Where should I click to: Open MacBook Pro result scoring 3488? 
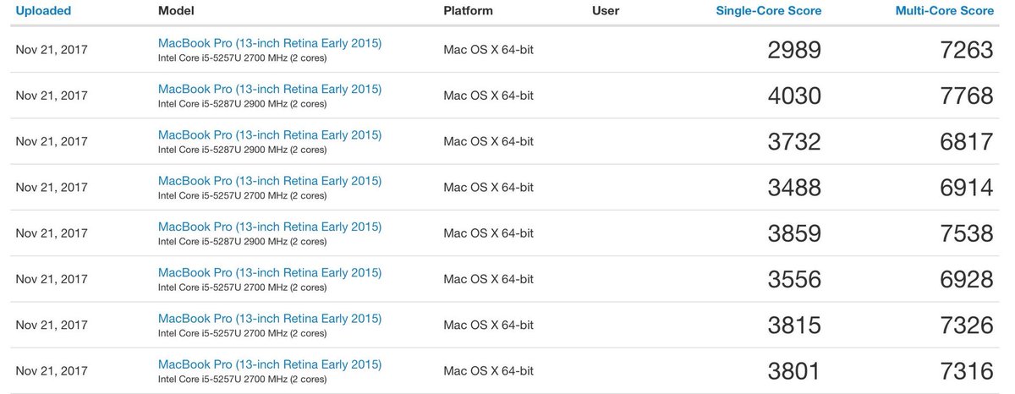(270, 181)
